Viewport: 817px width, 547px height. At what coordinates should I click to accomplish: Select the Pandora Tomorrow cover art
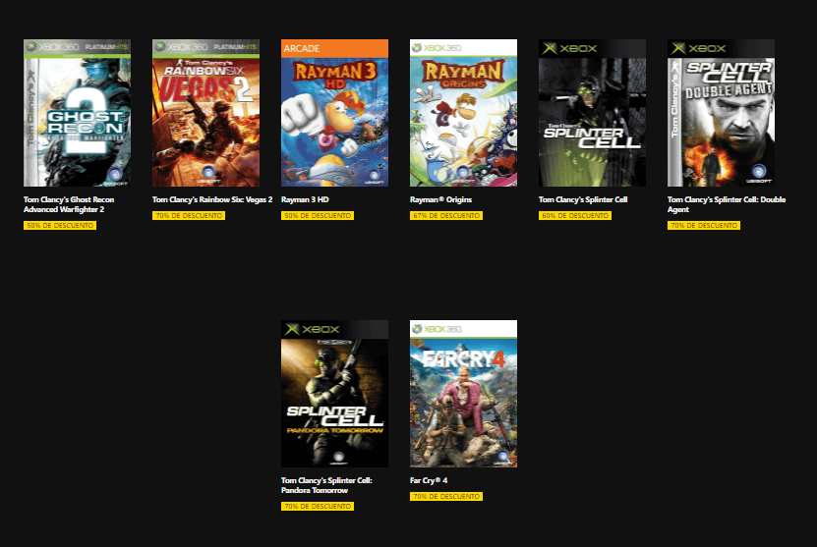pyautogui.click(x=334, y=394)
